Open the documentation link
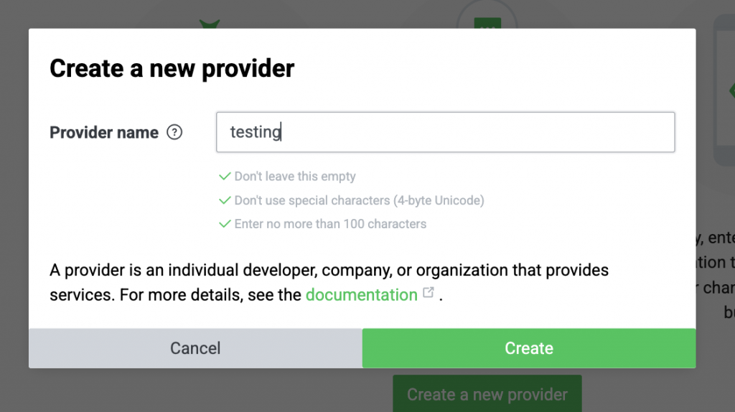 pos(361,294)
